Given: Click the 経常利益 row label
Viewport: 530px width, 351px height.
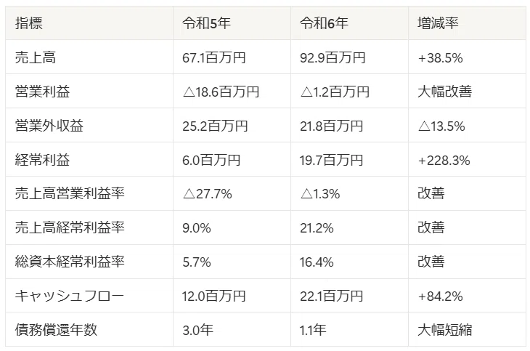Looking at the screenshot, I should click(42, 160).
